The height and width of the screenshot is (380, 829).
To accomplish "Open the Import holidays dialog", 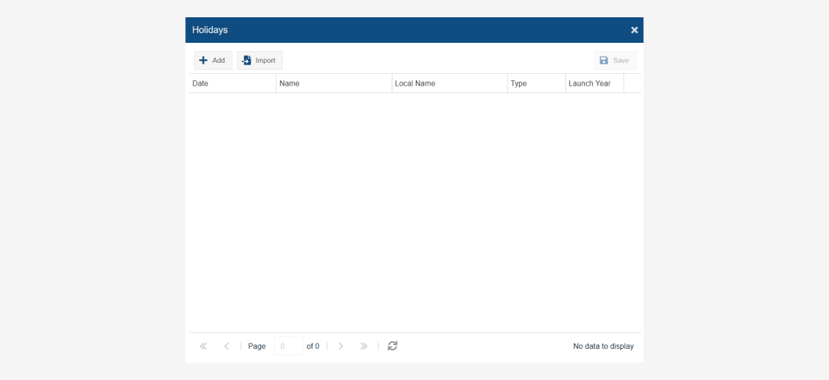I will [259, 61].
